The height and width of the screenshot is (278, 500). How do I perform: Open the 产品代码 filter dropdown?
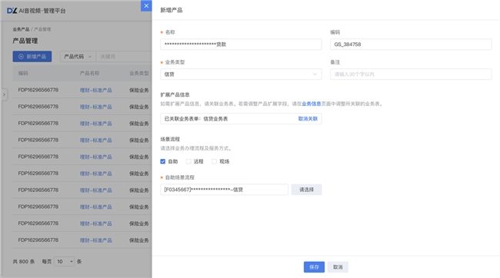(78, 56)
